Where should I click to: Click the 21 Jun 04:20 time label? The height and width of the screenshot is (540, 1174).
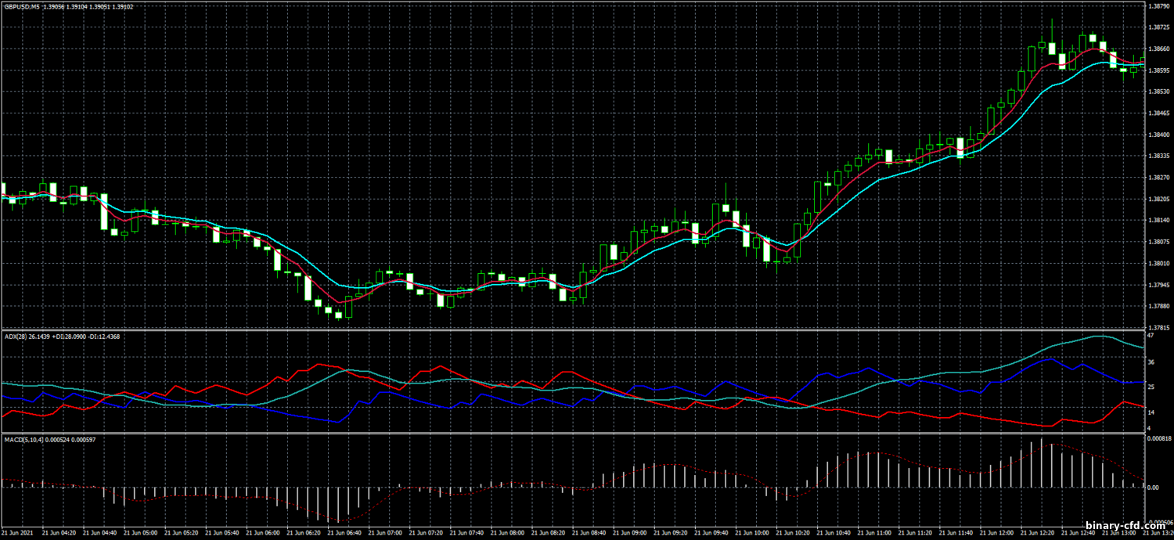[59, 531]
